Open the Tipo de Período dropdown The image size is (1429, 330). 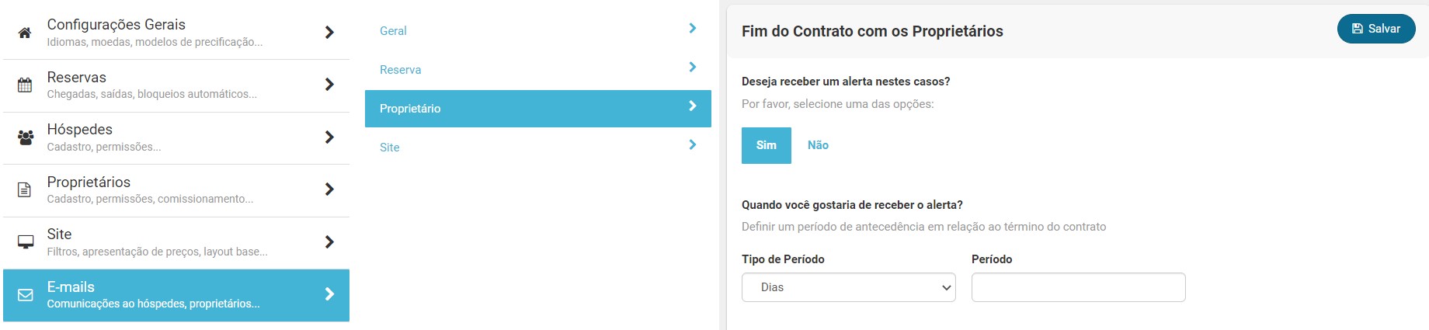pyautogui.click(x=848, y=287)
